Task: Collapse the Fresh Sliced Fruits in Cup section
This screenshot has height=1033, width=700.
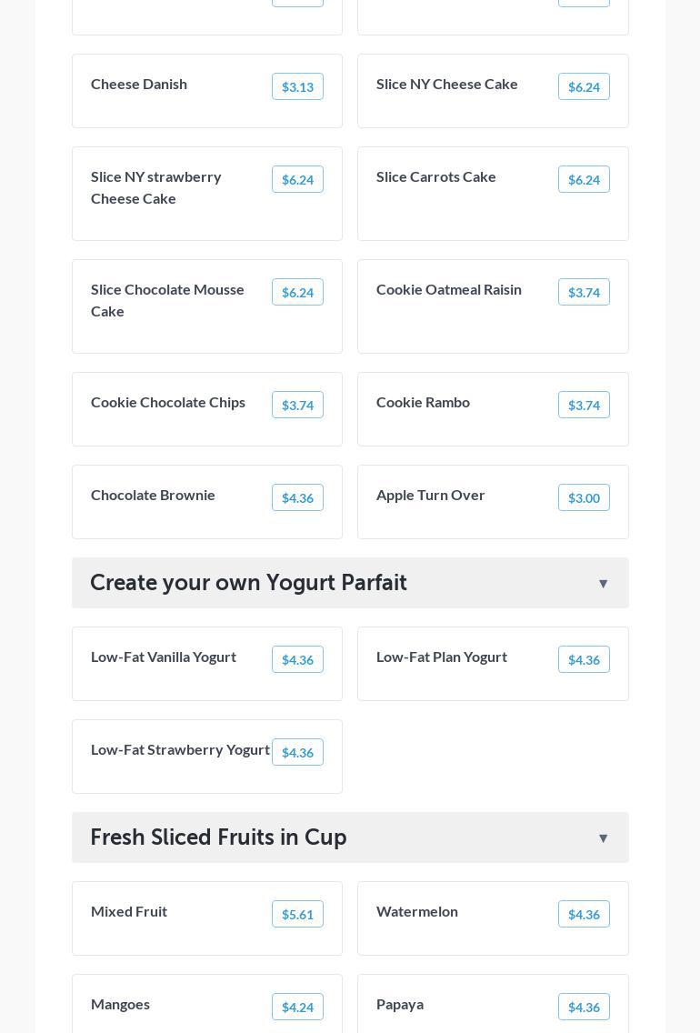Action: click(x=603, y=838)
